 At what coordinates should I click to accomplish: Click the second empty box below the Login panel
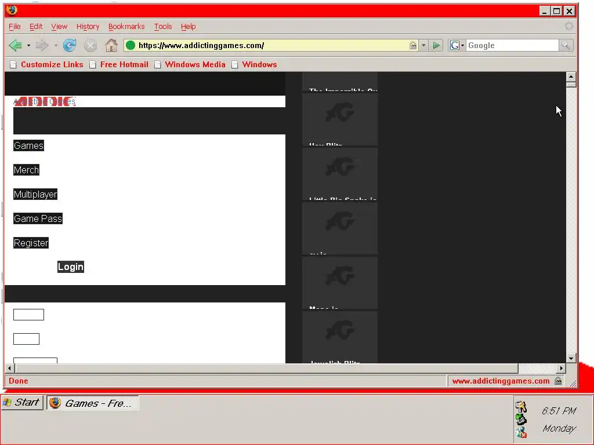click(26, 339)
